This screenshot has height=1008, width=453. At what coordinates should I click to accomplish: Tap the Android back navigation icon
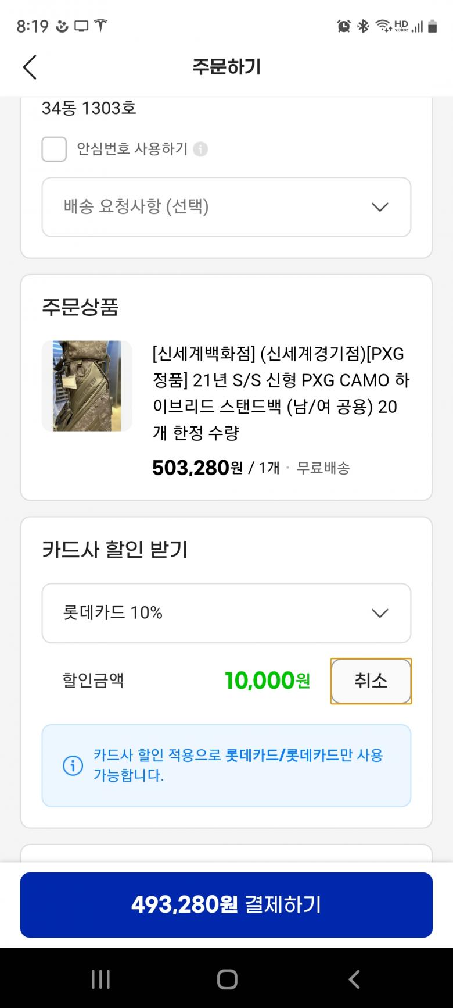(x=354, y=979)
